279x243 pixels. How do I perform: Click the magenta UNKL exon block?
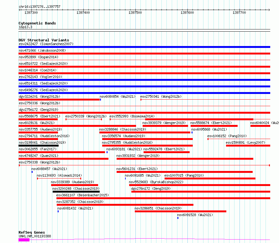(x=24, y=240)
